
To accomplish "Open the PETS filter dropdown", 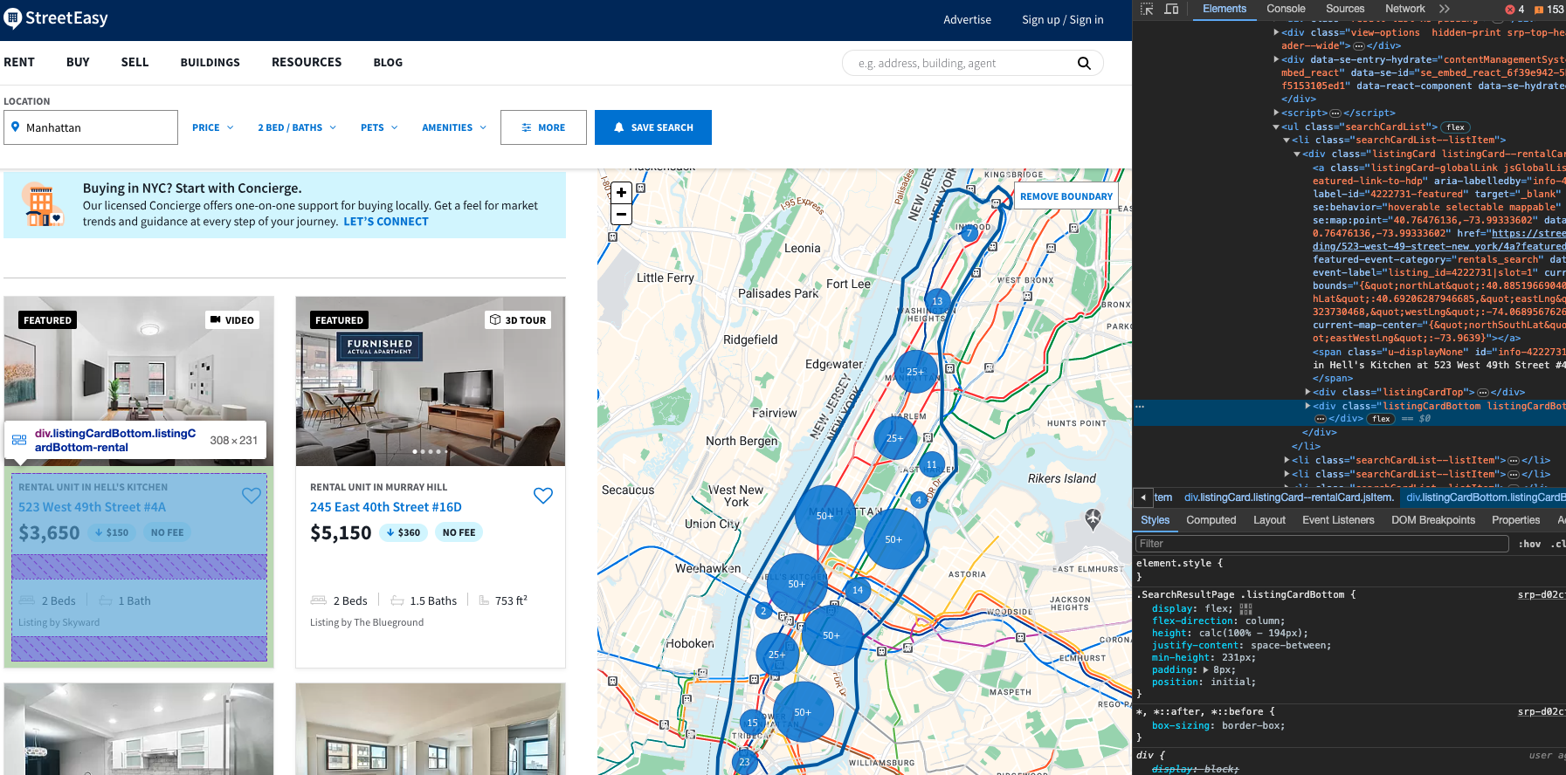I will coord(379,127).
